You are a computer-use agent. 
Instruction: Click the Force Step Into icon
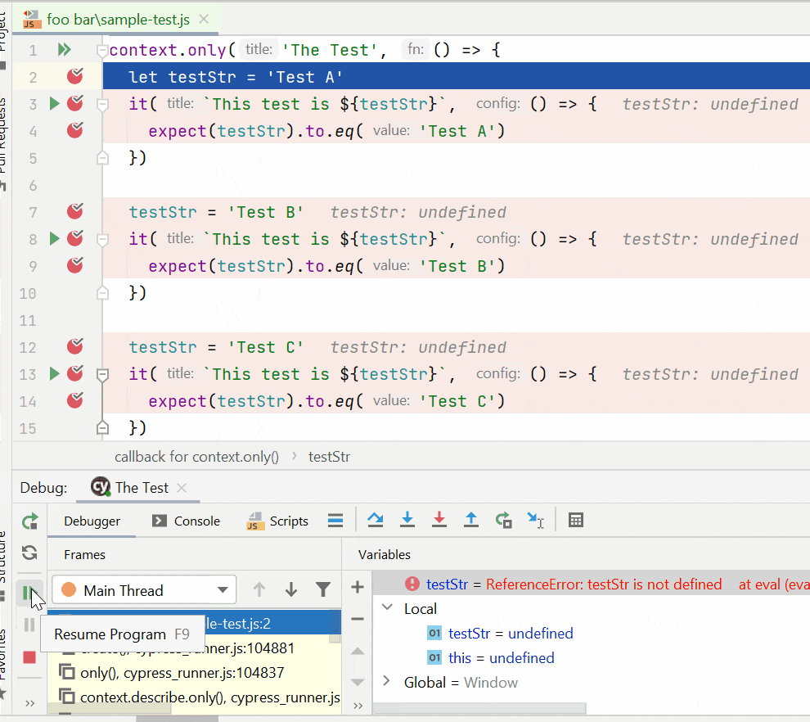[x=439, y=520]
